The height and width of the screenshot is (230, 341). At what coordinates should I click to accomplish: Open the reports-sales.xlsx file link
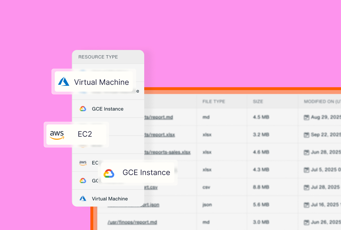(167, 152)
